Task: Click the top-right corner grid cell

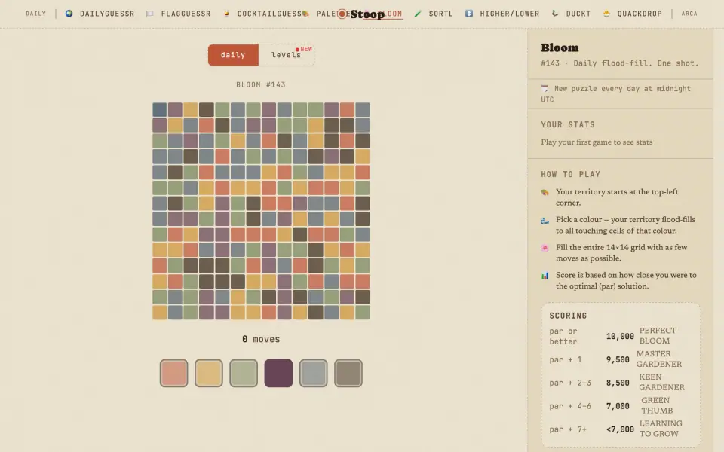Action: pyautogui.click(x=363, y=109)
